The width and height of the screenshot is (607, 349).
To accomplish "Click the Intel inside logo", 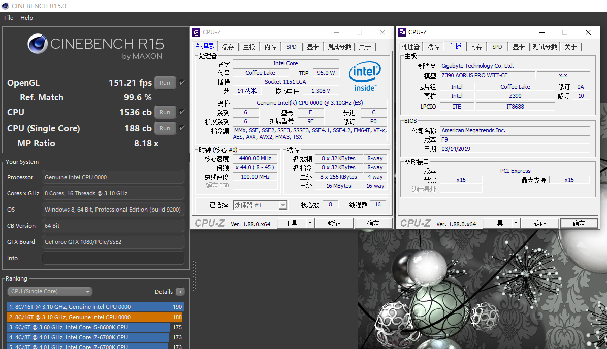I will coord(365,77).
